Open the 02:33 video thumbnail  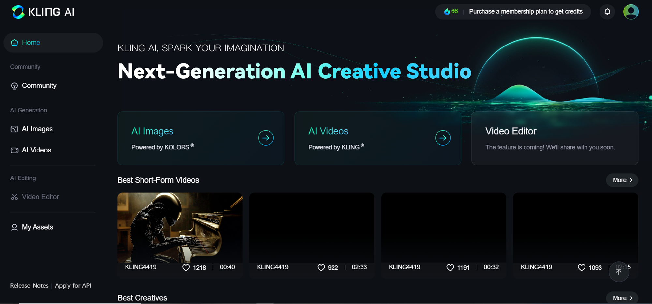click(312, 228)
